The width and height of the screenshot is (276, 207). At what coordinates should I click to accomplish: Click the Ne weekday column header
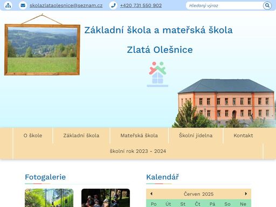click(x=243, y=204)
